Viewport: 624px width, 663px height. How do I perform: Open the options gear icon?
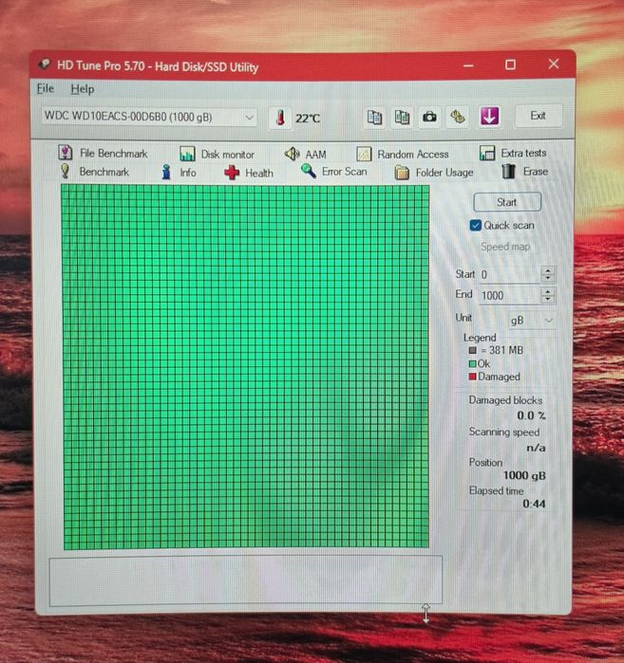457,117
